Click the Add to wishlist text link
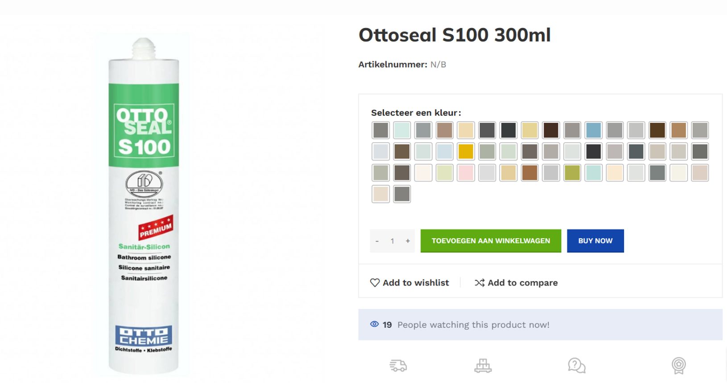This screenshot has width=727, height=383. (x=416, y=283)
